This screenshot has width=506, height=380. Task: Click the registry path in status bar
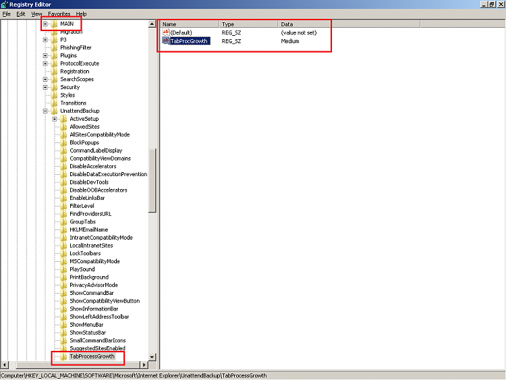pos(134,376)
